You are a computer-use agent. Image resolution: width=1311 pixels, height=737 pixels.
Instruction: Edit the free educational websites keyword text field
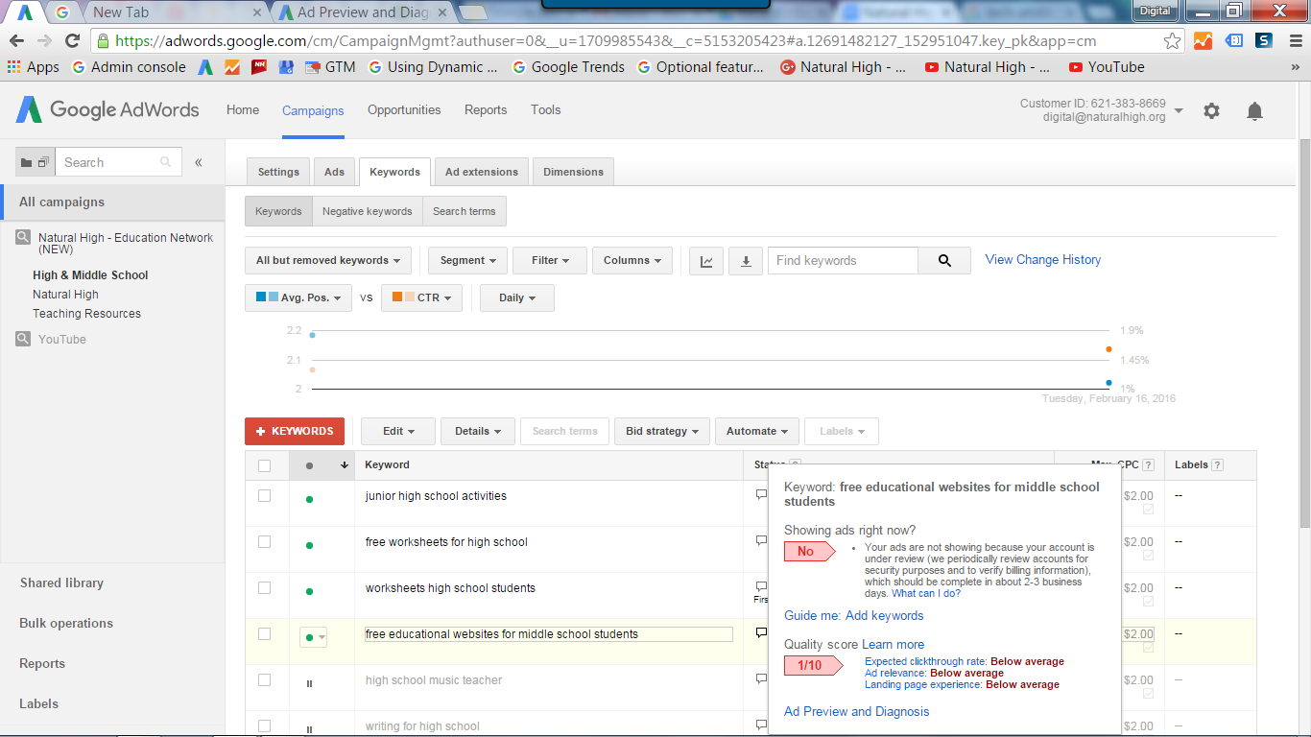click(549, 634)
